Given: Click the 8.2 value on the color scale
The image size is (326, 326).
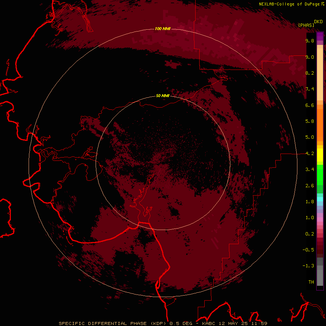Looking at the screenshot, I should click(x=310, y=73).
